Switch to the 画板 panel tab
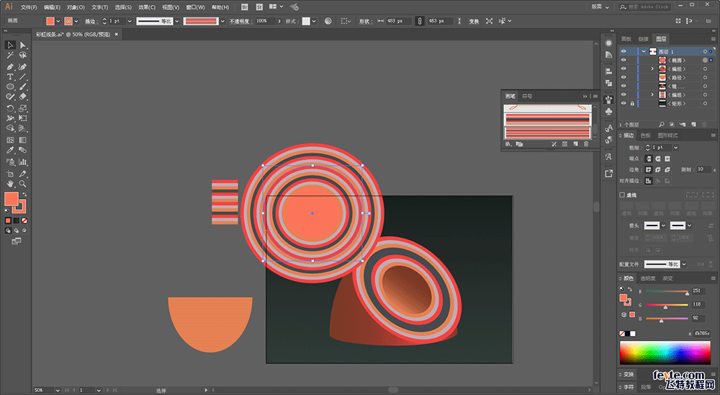The image size is (720, 395). coord(626,39)
